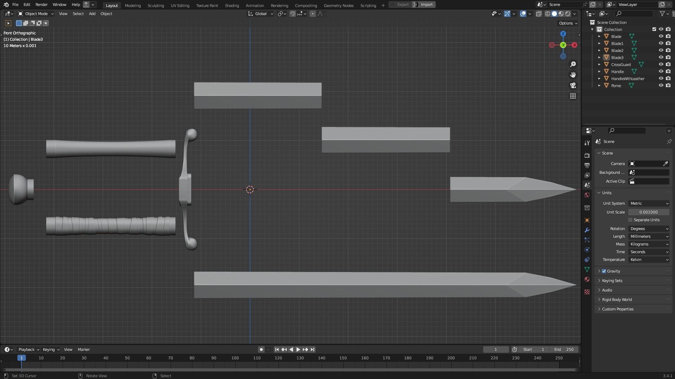This screenshot has width=675, height=379.
Task: Switch to the Geometry Nodes workspace tab
Action: 339,5
